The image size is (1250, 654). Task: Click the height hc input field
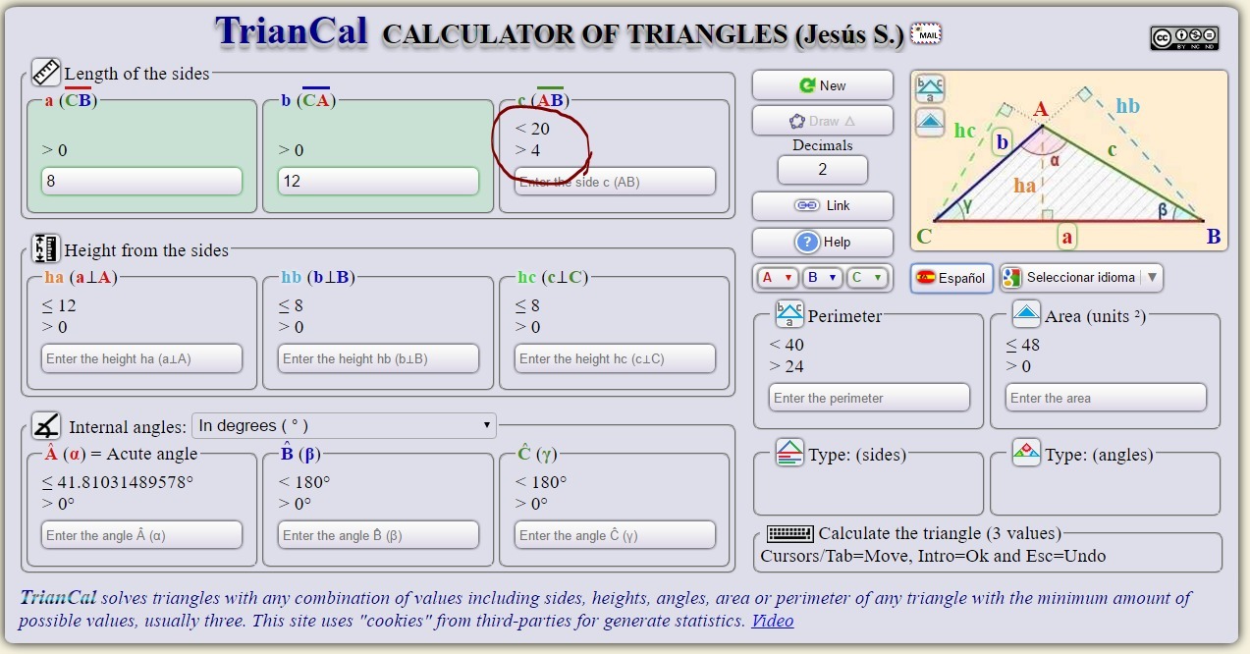[x=615, y=358]
